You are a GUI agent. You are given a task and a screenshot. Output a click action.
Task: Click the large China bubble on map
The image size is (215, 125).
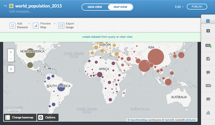click(x=156, y=57)
